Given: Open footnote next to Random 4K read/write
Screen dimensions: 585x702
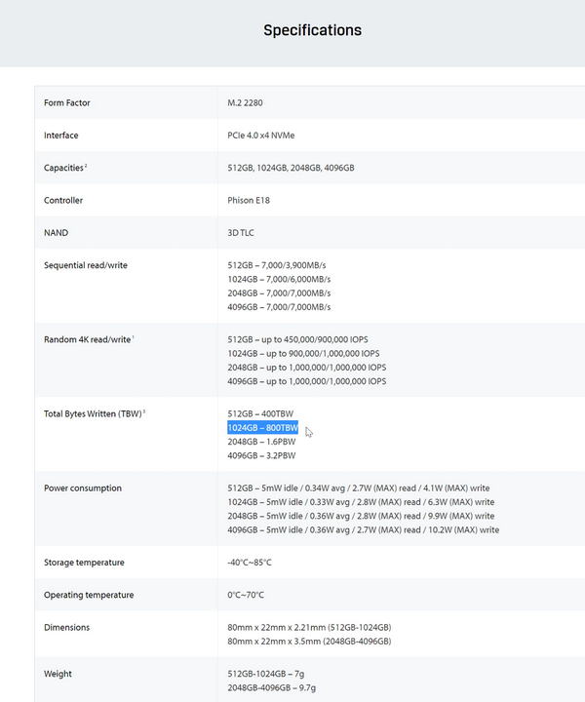Looking at the screenshot, I should 133,337.
